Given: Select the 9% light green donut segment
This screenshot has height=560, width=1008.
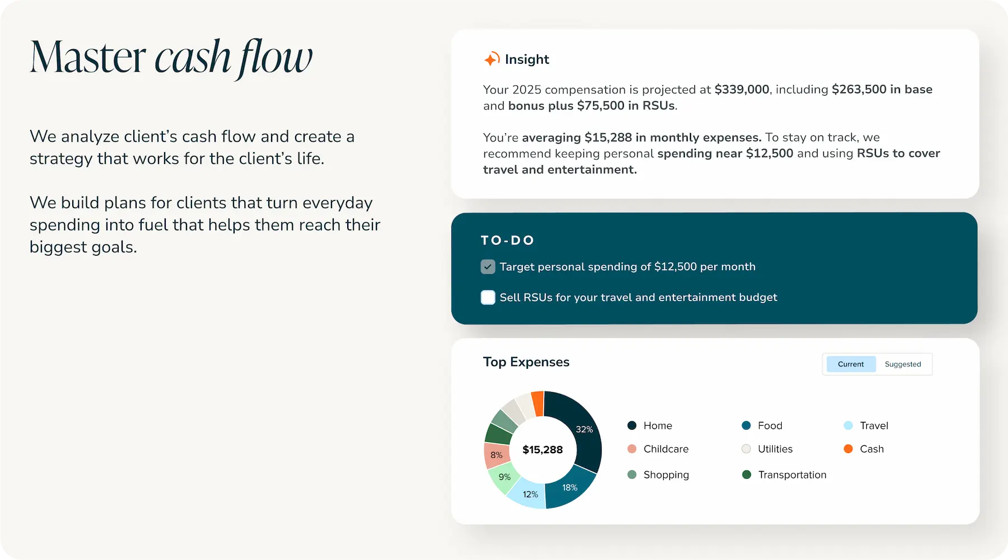Looking at the screenshot, I should coord(504,477).
